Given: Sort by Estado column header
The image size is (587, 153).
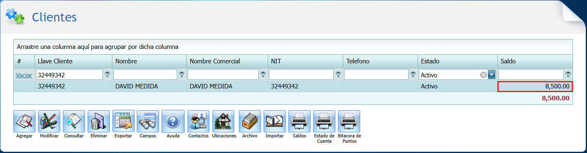Looking at the screenshot, I should [x=457, y=61].
